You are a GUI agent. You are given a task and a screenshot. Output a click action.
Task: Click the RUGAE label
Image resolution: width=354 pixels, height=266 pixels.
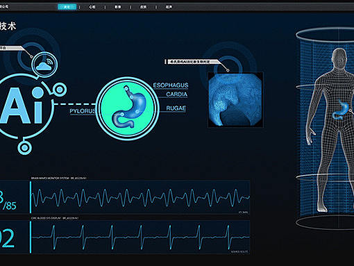(x=176, y=108)
